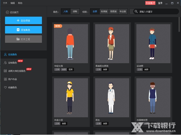The height and width of the screenshot is (135, 181).
Task: Switch character filter to 动物
Action: point(75,11)
